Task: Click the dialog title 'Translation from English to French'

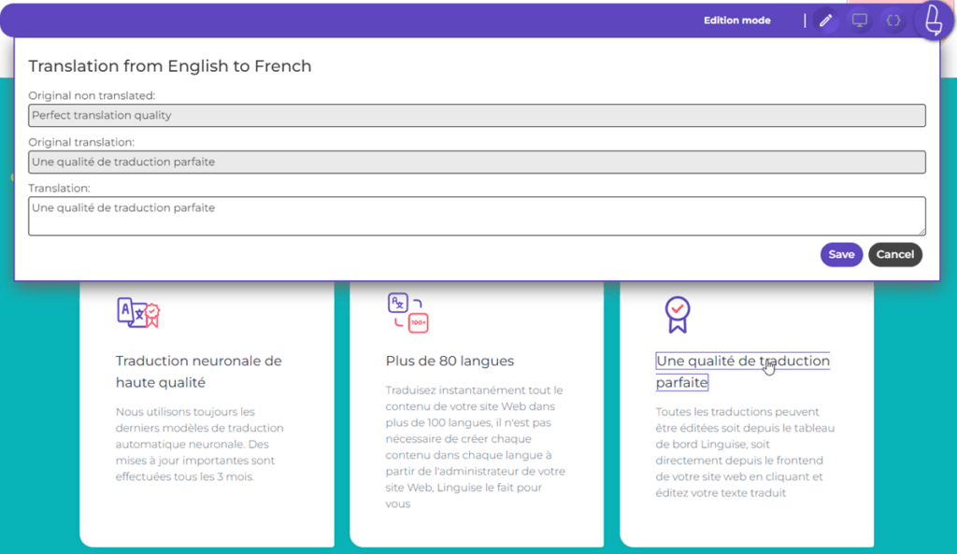Action: (x=170, y=66)
